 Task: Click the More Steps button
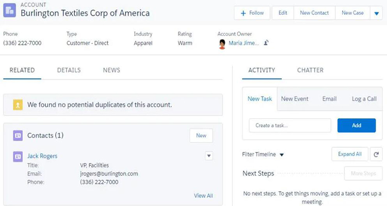(363, 174)
